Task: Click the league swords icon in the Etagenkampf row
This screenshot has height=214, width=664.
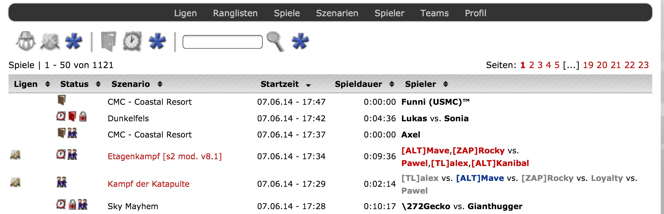Action: coord(15,155)
